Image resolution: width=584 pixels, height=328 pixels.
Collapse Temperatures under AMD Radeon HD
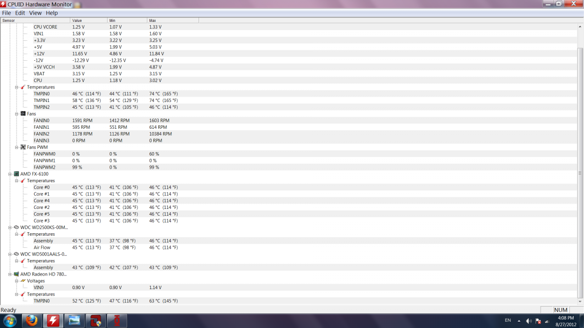pos(16,294)
